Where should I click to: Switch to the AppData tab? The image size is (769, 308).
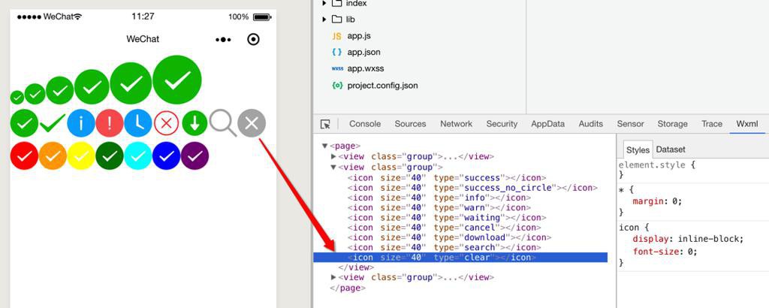(x=547, y=124)
